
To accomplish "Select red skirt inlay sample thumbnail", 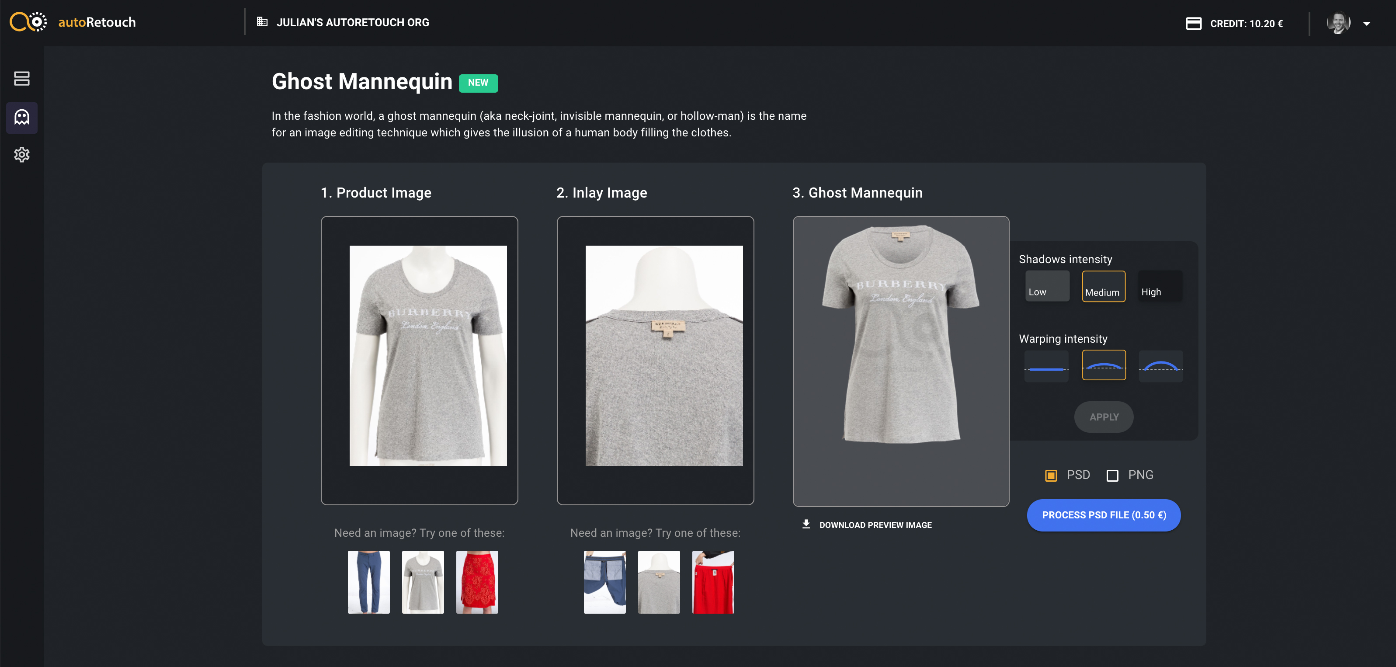I will [x=712, y=582].
